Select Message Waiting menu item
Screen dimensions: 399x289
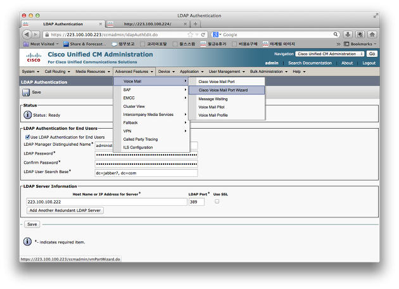[227, 99]
